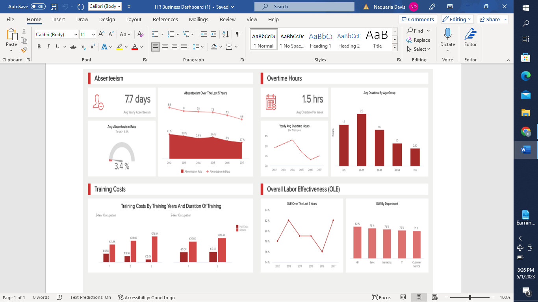Open Editing mode dropdown
Screen dimensions: 538x302
click(x=457, y=19)
